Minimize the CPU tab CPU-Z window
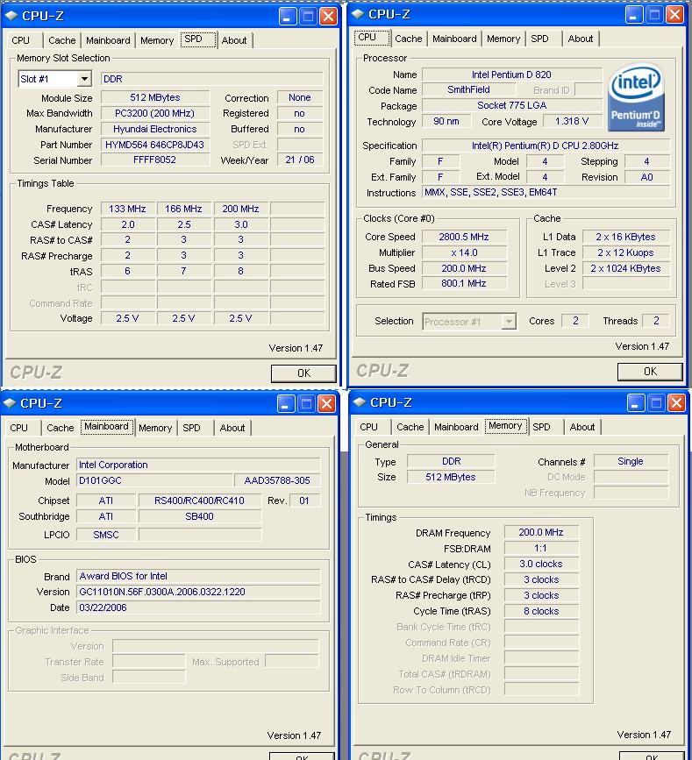Screen dimensions: 692x760 634,15
